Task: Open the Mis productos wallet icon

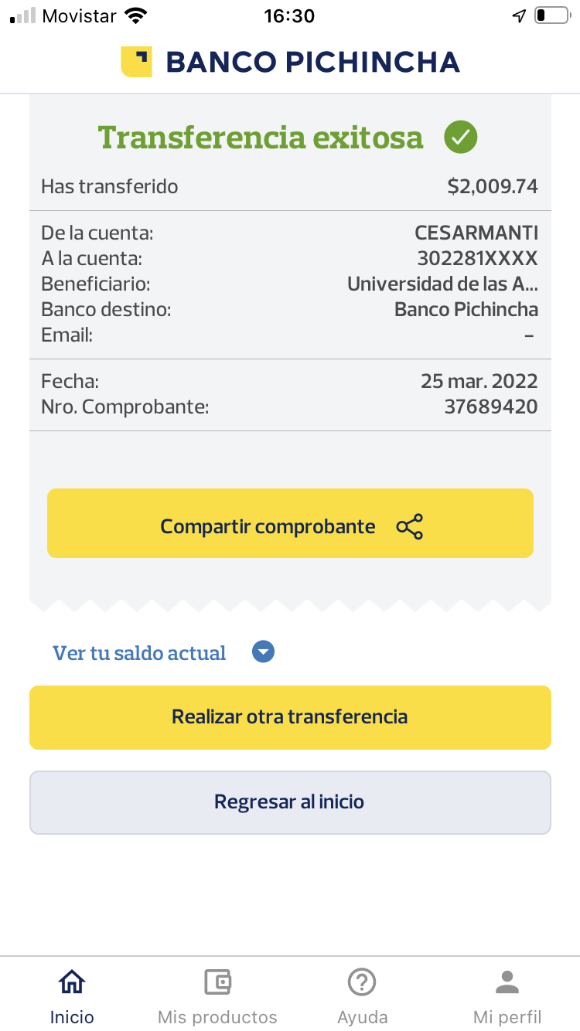Action: coord(217,982)
